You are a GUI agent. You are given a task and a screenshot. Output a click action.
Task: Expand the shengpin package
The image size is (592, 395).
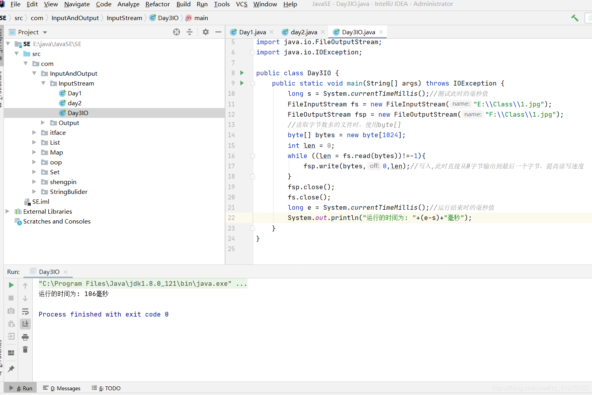coord(34,182)
